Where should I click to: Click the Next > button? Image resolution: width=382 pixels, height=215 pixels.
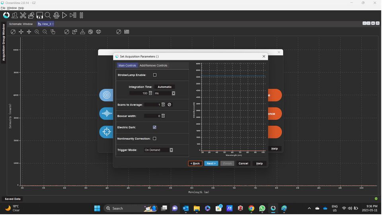click(x=211, y=163)
